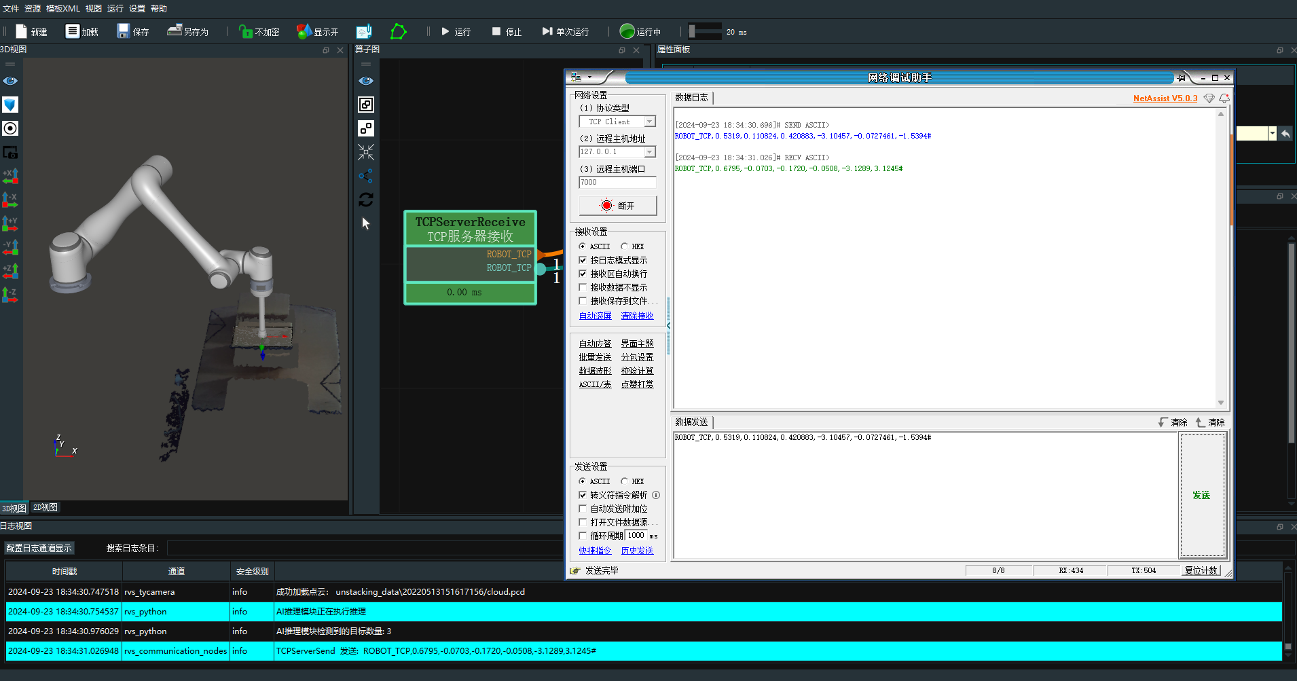Click the two-nodes icon in 算子图 sidebar
The height and width of the screenshot is (681, 1297).
tap(366, 128)
